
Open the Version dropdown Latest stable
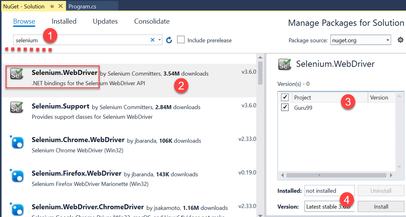pyautogui.click(x=329, y=207)
